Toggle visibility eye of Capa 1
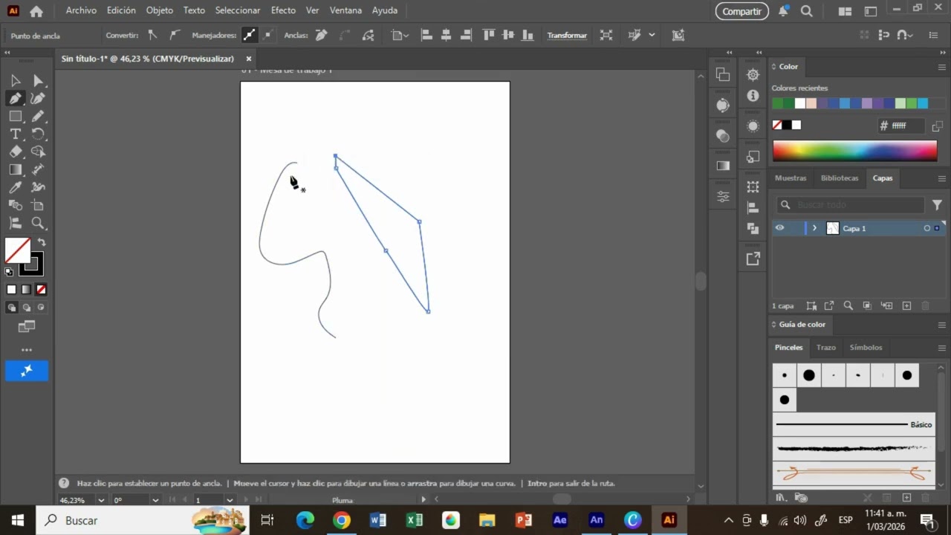The width and height of the screenshot is (951, 535). (779, 228)
